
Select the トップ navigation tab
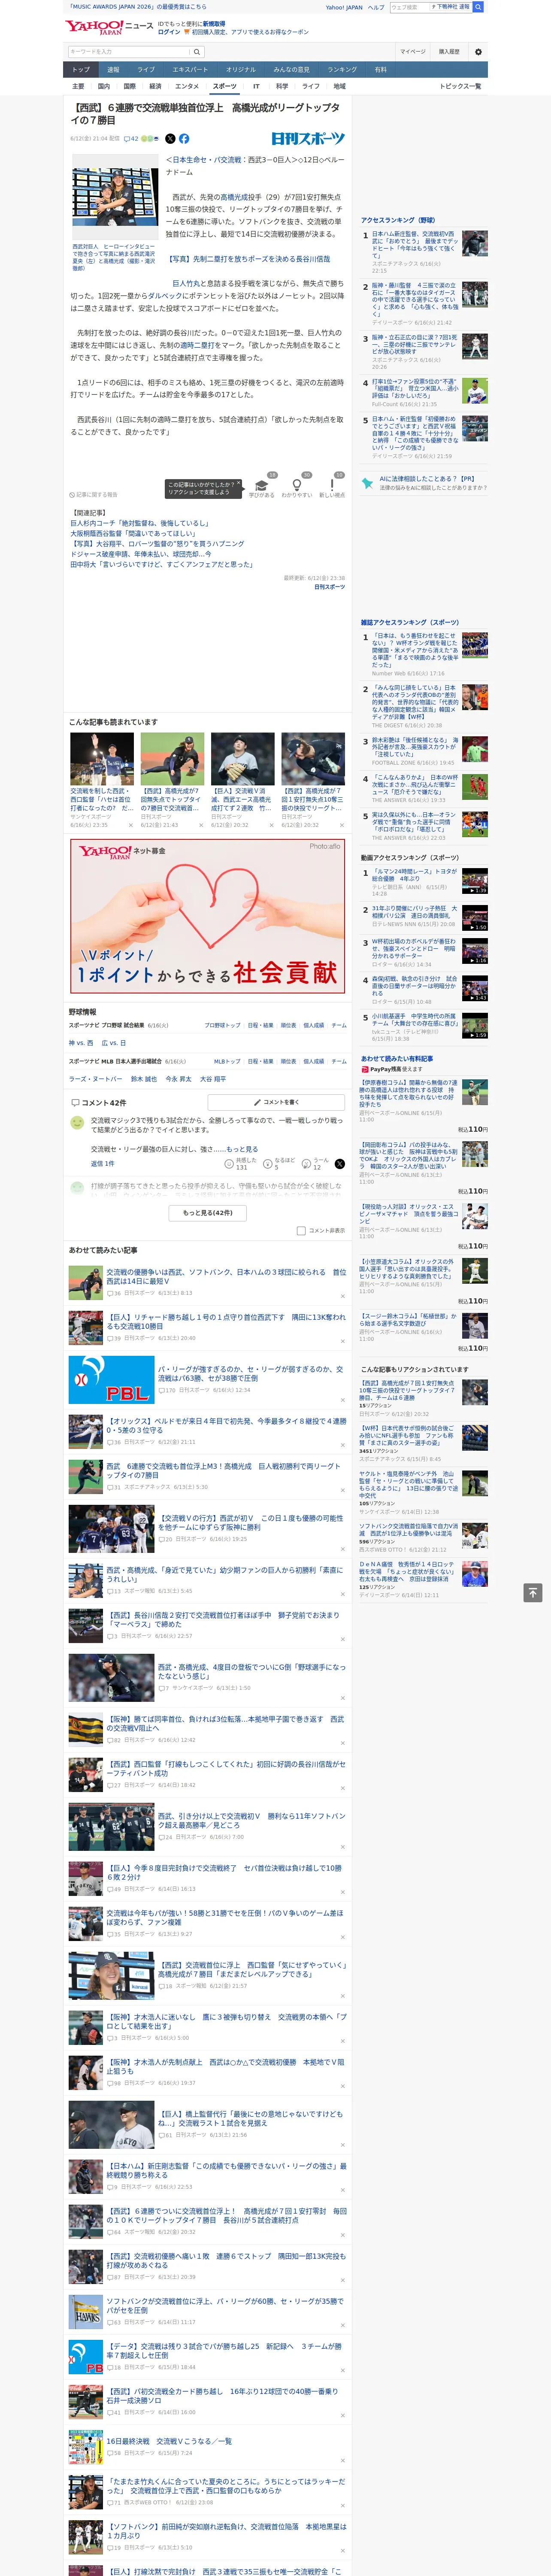pyautogui.click(x=81, y=70)
